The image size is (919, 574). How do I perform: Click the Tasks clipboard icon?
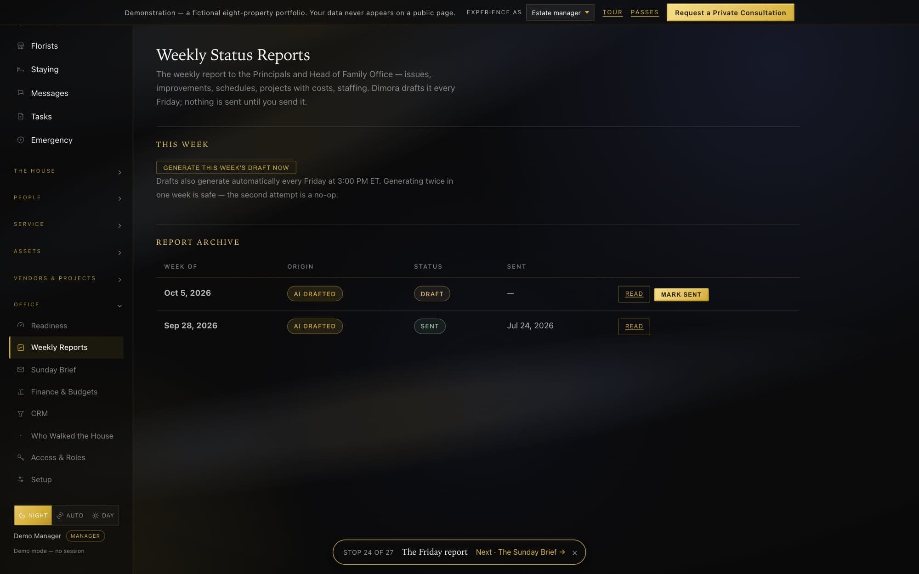(20, 116)
